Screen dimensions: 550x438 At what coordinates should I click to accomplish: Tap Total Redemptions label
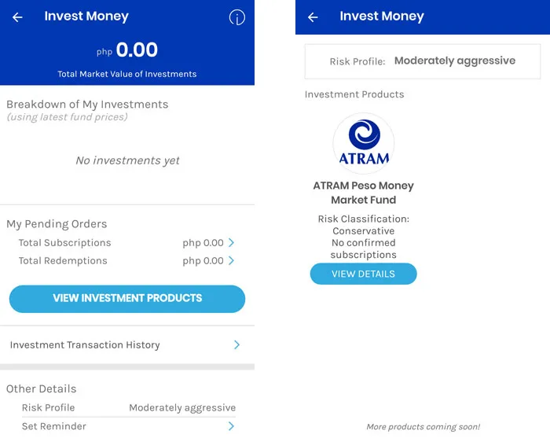[63, 260]
